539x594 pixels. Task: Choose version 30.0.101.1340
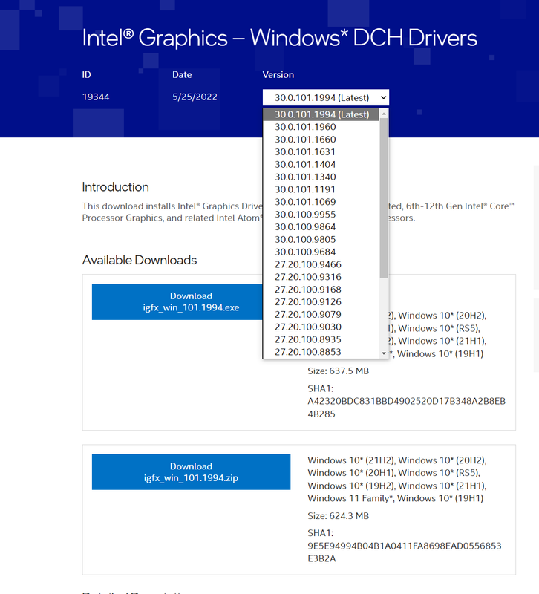tap(321, 177)
